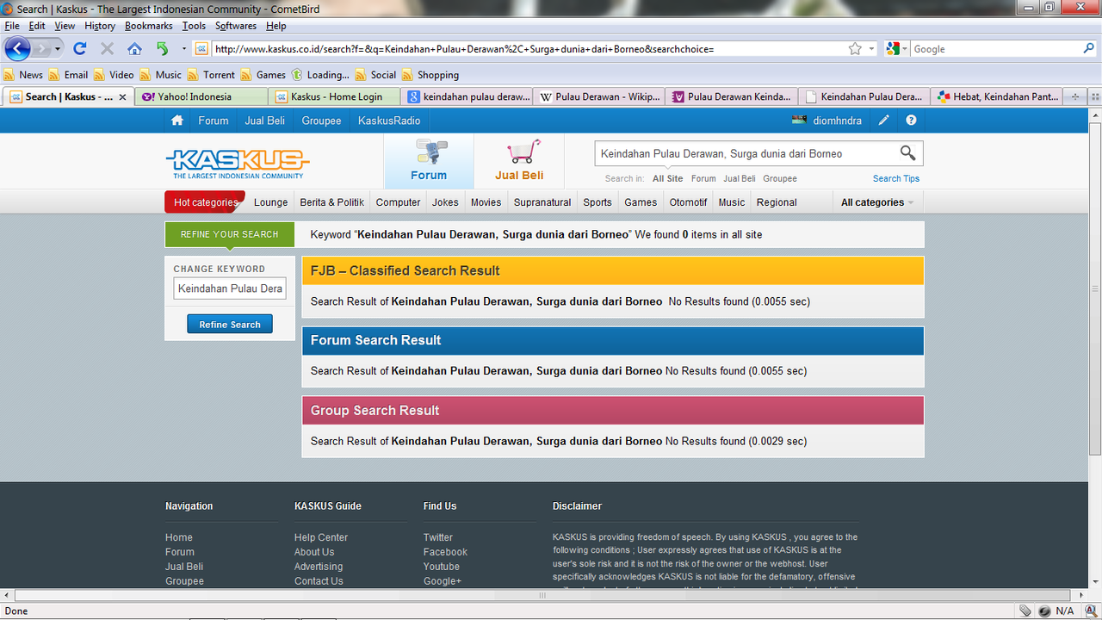This screenshot has width=1102, height=620.
Task: Open the Otomotif category
Action: coord(688,202)
